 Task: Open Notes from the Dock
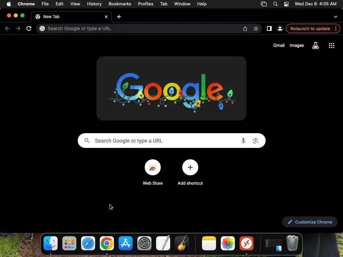coord(209,243)
